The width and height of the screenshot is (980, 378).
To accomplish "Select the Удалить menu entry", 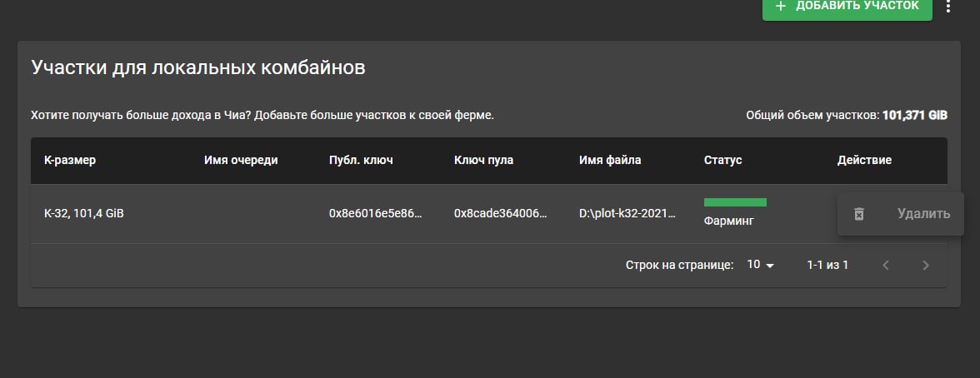I will tap(922, 214).
